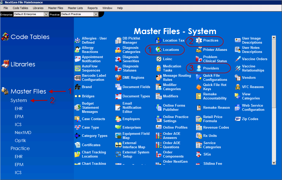Click the scrollbar up arrow

click(x=274, y=37)
